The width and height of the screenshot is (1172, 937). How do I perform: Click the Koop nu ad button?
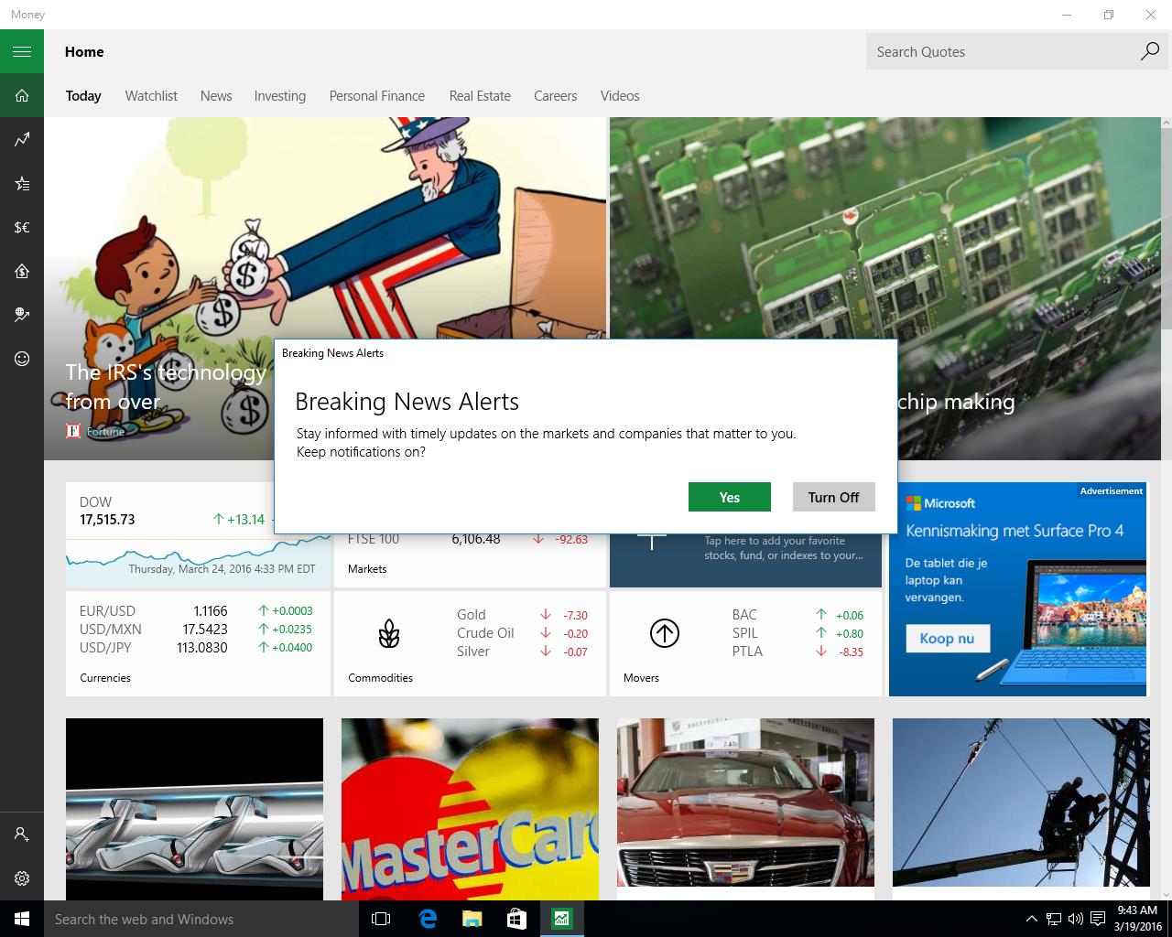pos(948,638)
